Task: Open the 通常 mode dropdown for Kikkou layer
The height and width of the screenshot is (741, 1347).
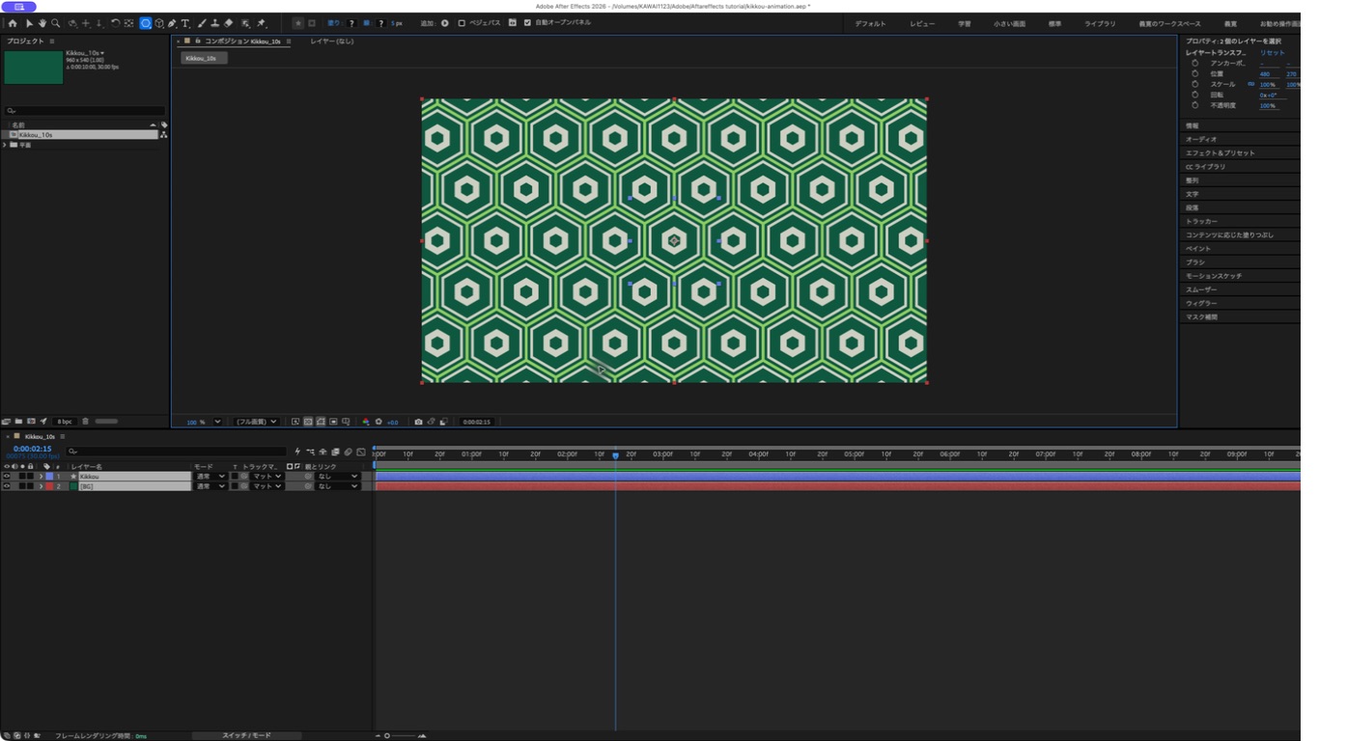Action: click(x=210, y=477)
